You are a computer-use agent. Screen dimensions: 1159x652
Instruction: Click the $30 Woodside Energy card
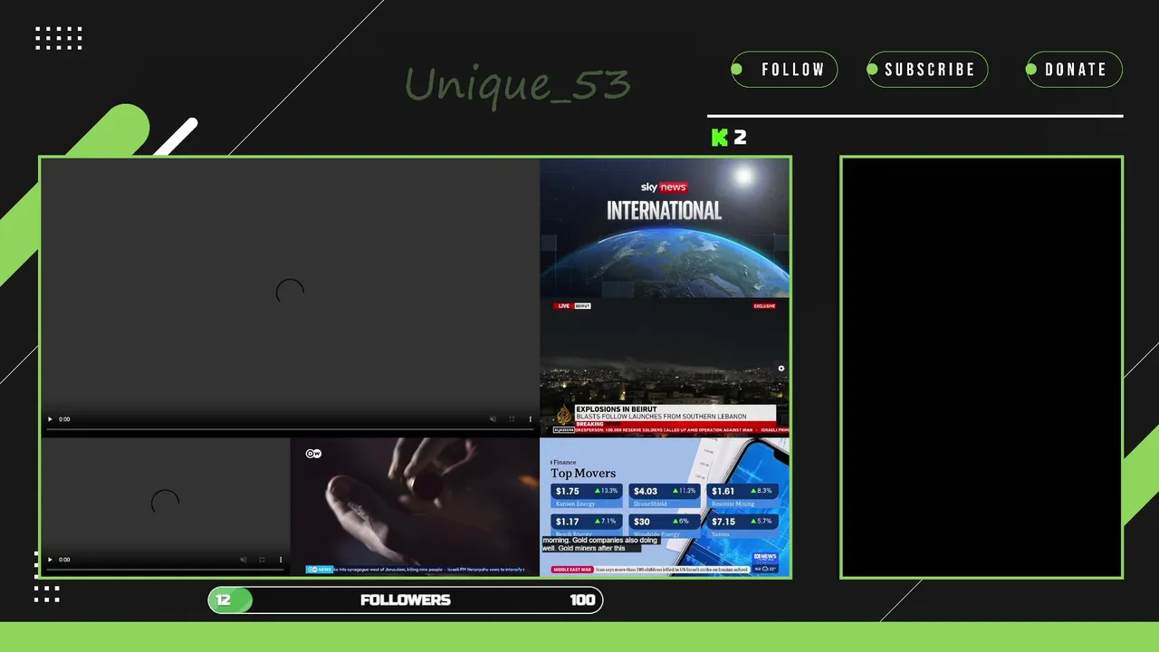[x=665, y=525]
